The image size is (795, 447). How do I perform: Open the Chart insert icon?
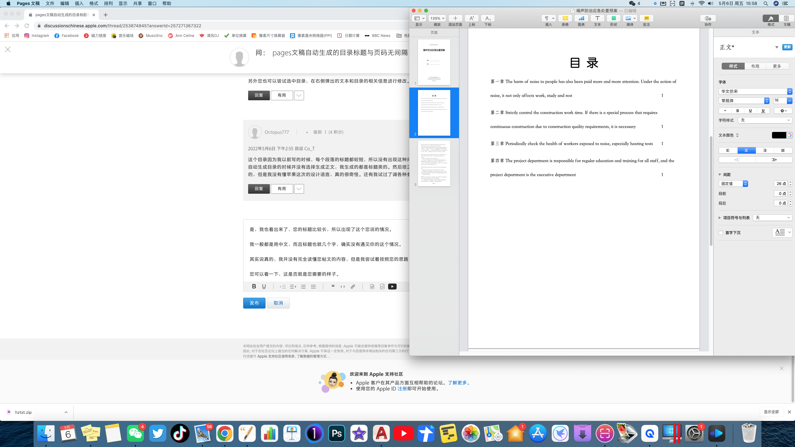click(581, 18)
